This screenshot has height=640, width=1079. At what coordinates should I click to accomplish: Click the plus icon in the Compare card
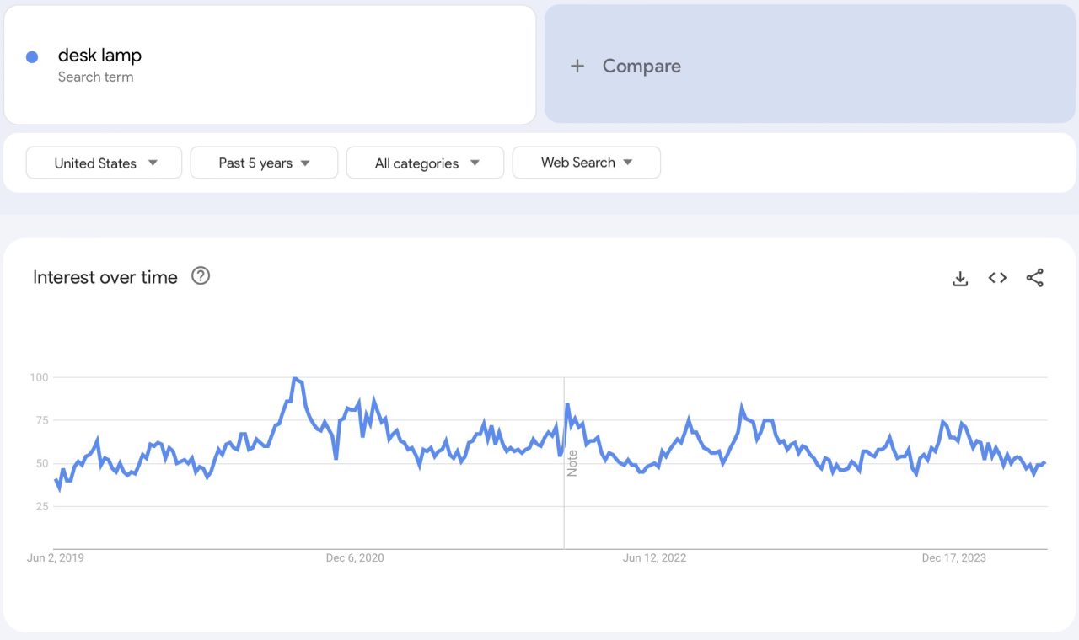(x=577, y=66)
